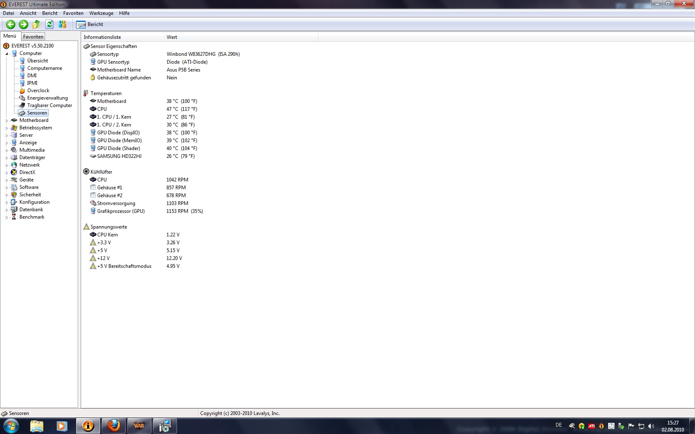Switch to the Favoriten tab in sidebar

pos(33,37)
